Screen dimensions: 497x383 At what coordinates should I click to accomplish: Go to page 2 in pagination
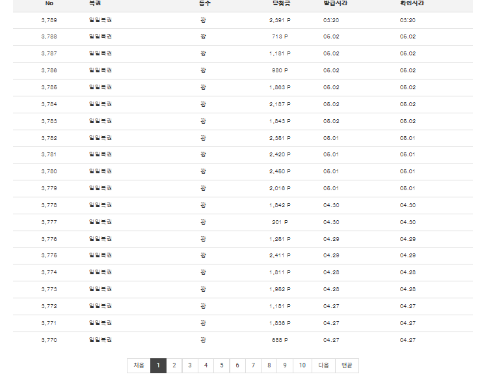(174, 365)
